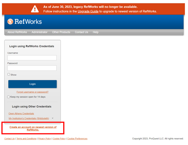
Task: Focus the Username input field
Action: click(32, 58)
